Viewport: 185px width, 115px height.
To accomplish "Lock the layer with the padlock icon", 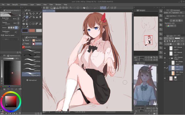I will point(172,41).
